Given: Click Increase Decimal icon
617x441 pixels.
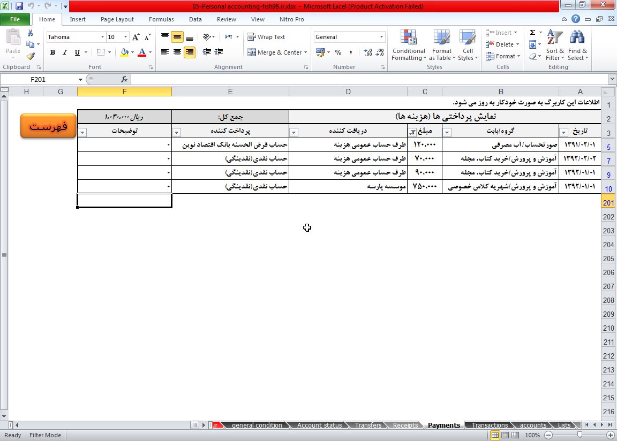Looking at the screenshot, I should coord(367,52).
